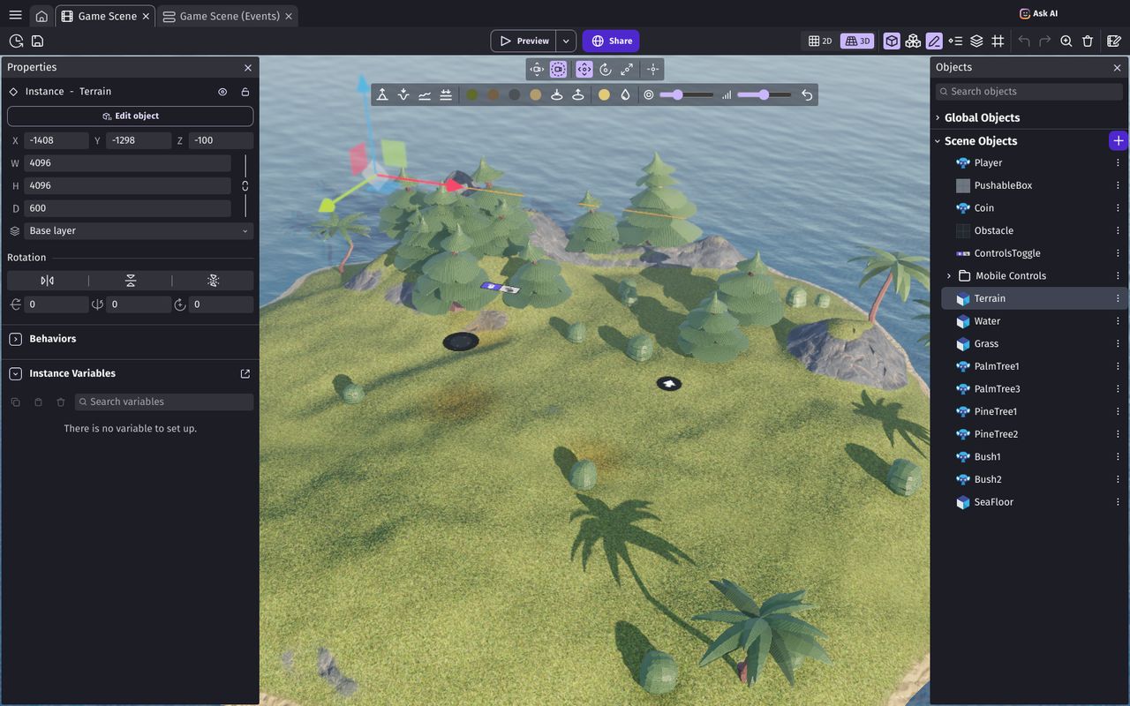
Task: Select the flatten terrain tool
Action: [446, 94]
